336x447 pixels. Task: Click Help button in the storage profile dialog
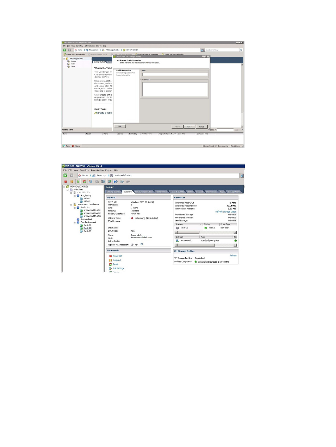[120, 126]
